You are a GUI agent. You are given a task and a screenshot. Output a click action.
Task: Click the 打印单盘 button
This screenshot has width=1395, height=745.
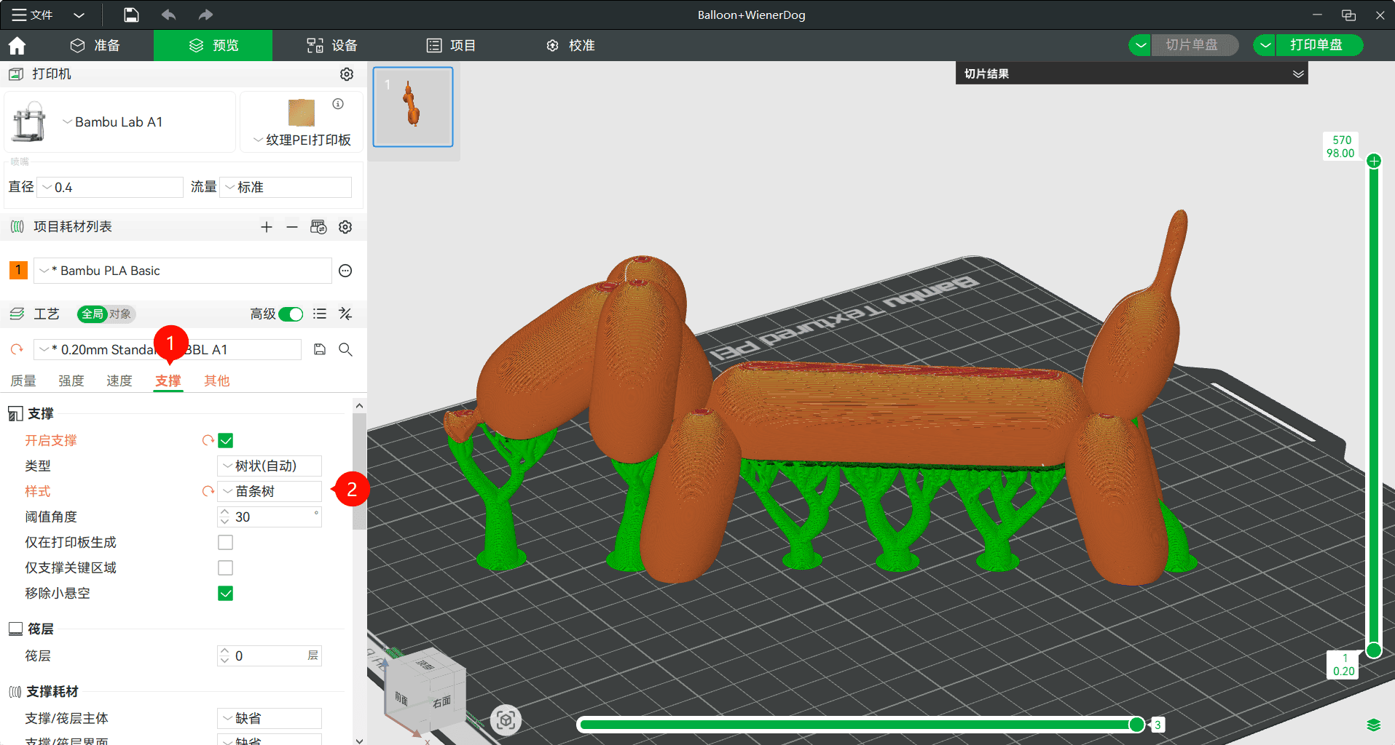(x=1319, y=45)
